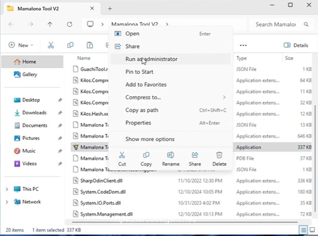318x236 pixels.
Task: Click the Copy icon in the toolbar
Action: (70, 45)
